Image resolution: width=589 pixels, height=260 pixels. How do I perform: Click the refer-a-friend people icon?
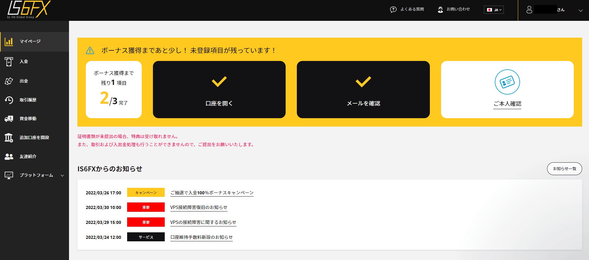pyautogui.click(x=9, y=156)
